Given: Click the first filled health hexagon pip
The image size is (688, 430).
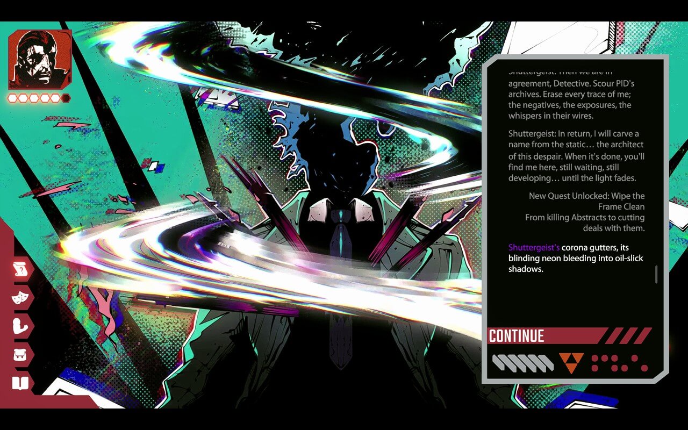Looking at the screenshot, I should [x=13, y=97].
